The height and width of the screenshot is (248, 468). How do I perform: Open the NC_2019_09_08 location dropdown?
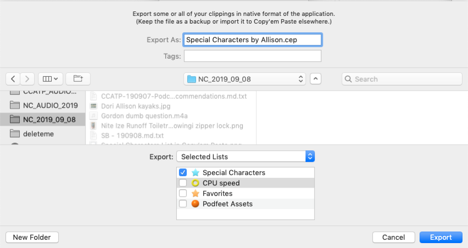tap(245, 79)
